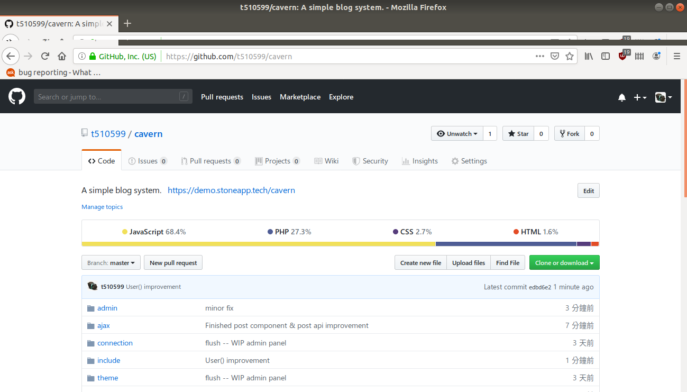Click Find File
Viewport: 687px width, 392px height.
pos(508,263)
